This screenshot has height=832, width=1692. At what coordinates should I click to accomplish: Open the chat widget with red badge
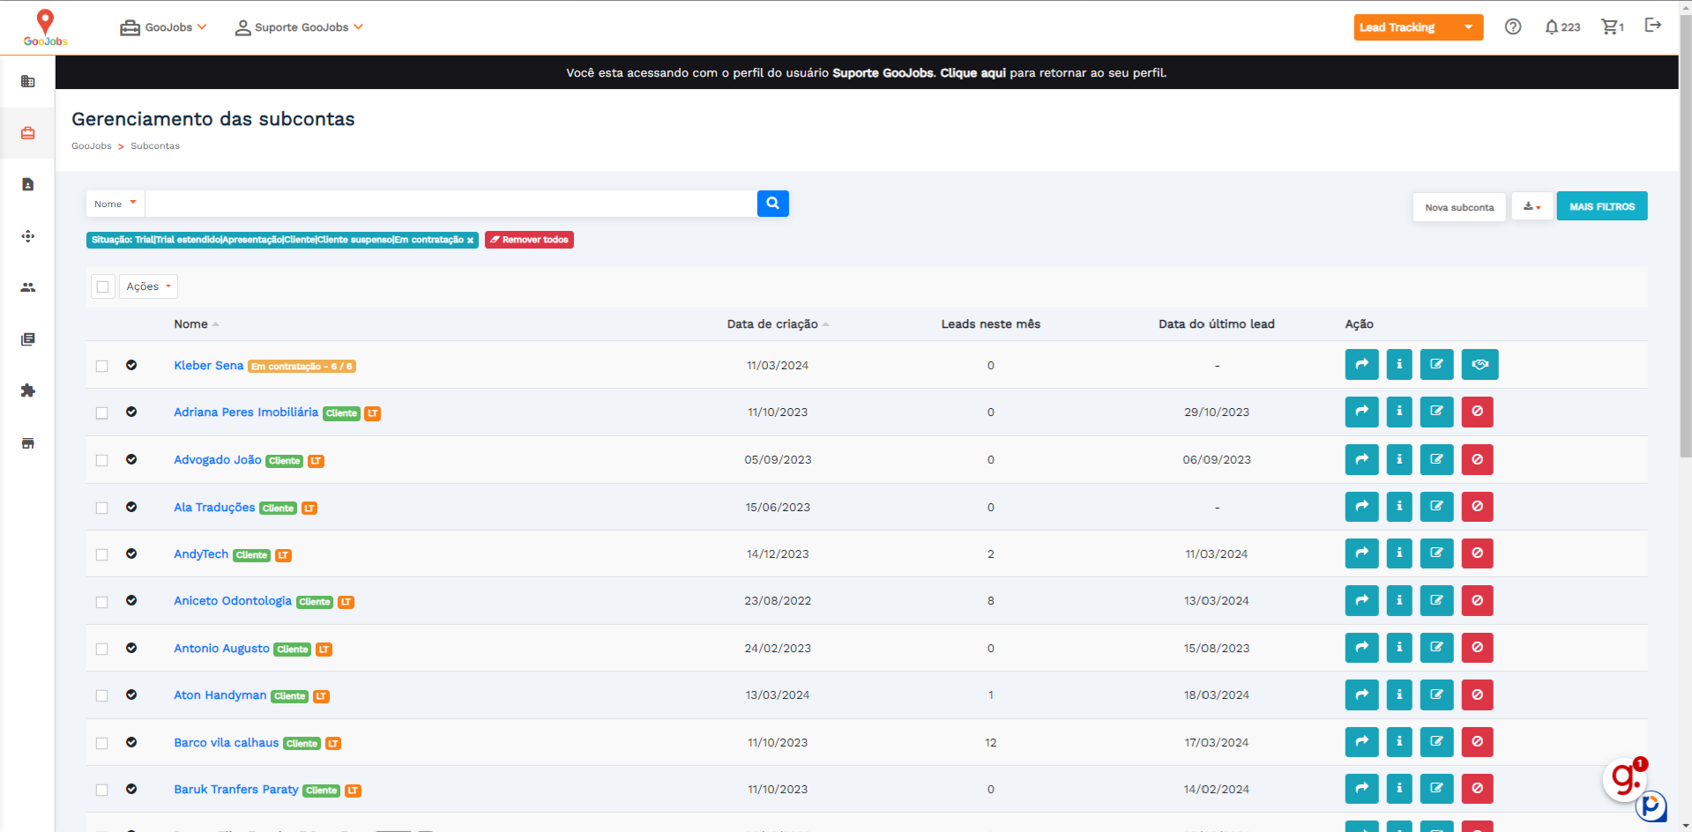pos(1625,779)
